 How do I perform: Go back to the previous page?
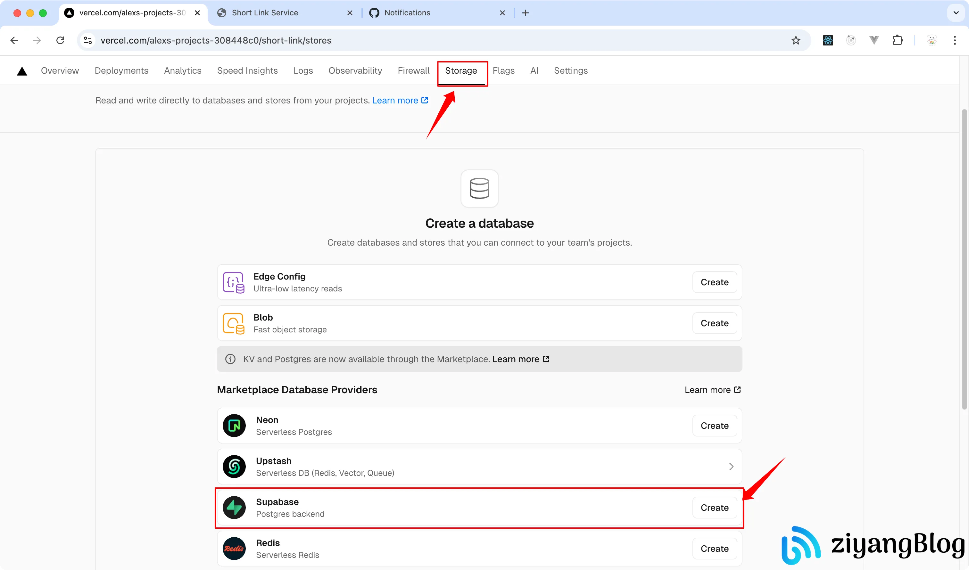(14, 40)
